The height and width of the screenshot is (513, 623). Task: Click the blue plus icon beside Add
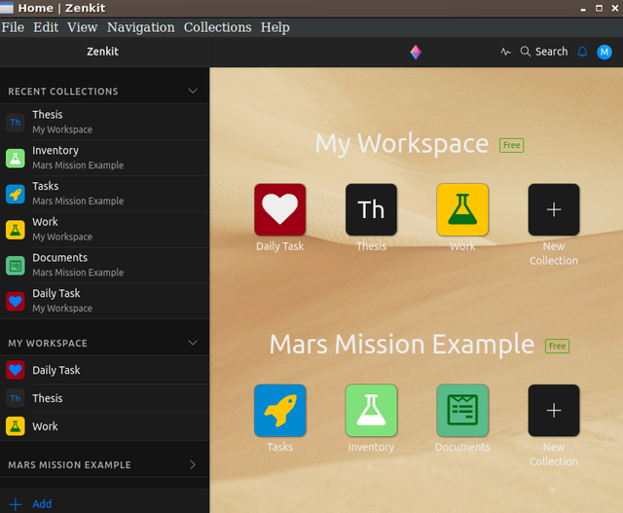click(16, 504)
